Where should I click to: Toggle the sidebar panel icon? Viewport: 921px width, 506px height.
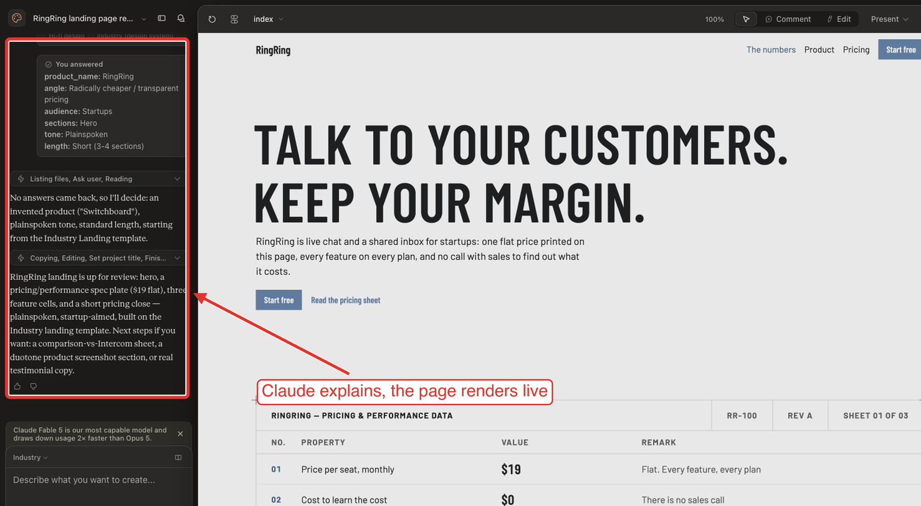pyautogui.click(x=162, y=19)
